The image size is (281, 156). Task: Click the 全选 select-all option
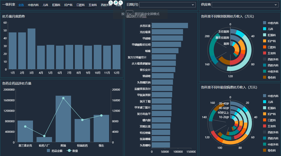(x=21, y=5)
